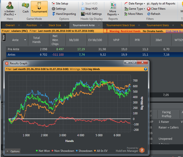Sort by Net Won Chips column
The width and height of the screenshot is (183, 157).
click(55, 40)
